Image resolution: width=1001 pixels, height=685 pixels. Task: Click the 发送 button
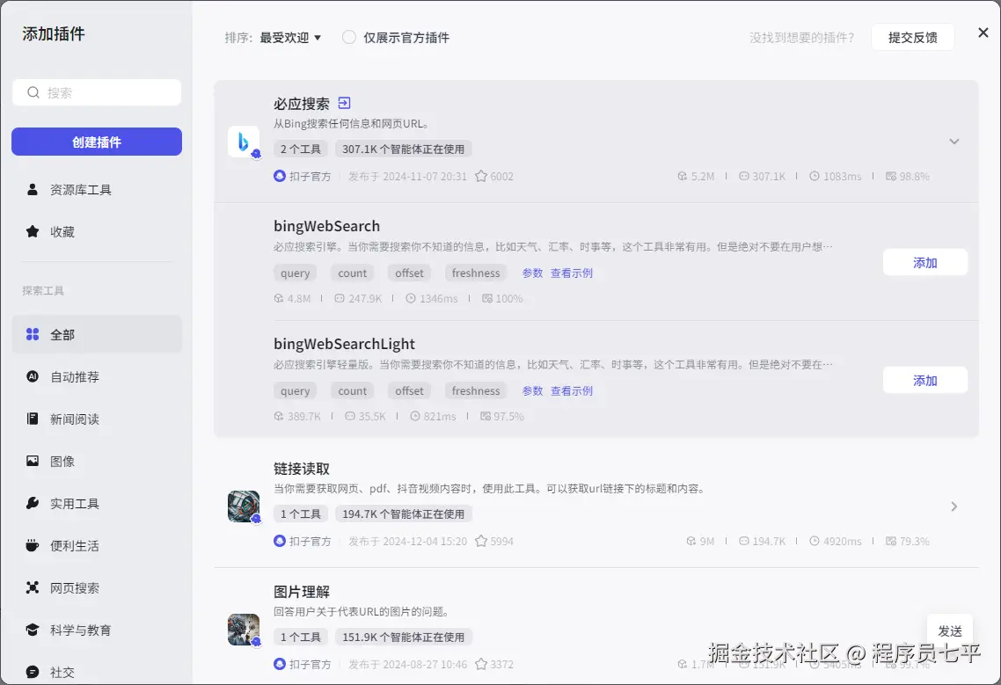click(950, 630)
